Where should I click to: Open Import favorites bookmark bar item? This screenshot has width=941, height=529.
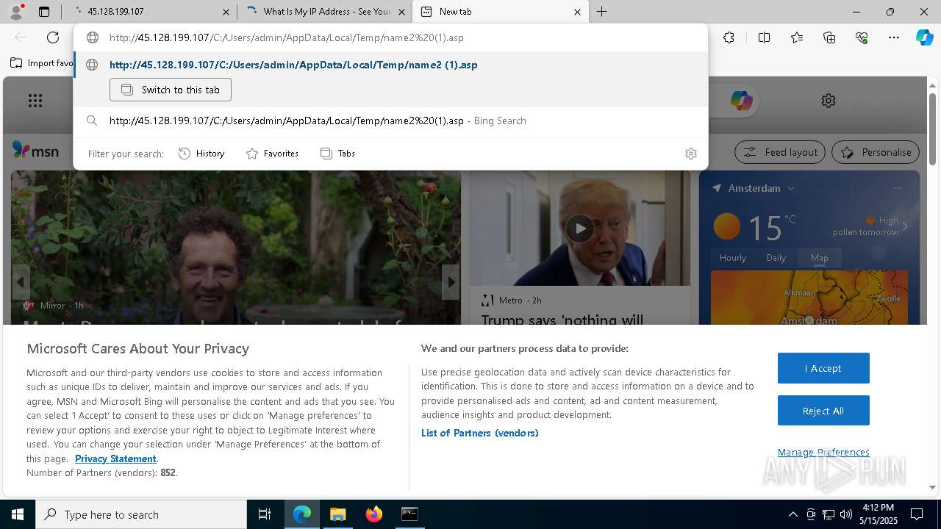42,63
